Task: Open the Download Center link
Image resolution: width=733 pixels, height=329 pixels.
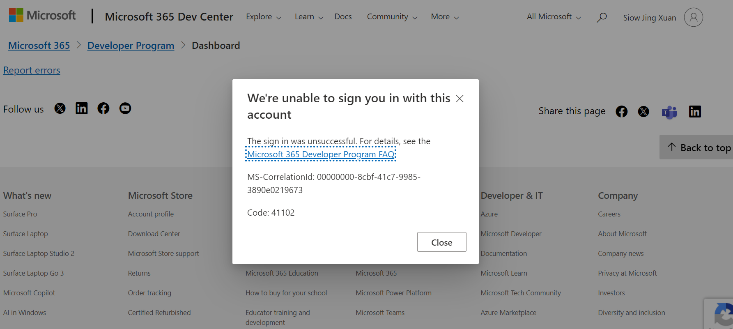Action: tap(154, 234)
